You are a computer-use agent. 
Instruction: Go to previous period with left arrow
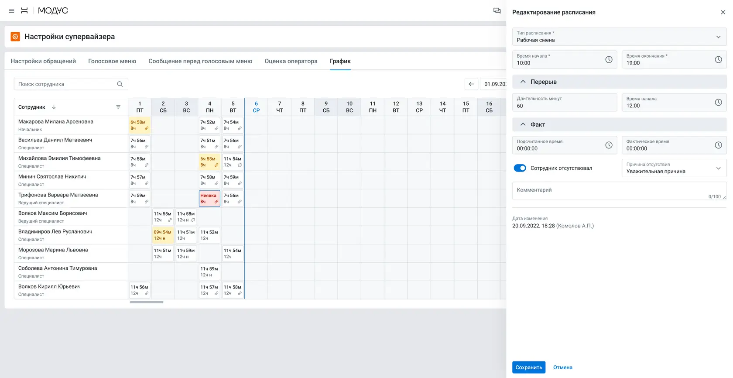click(471, 84)
